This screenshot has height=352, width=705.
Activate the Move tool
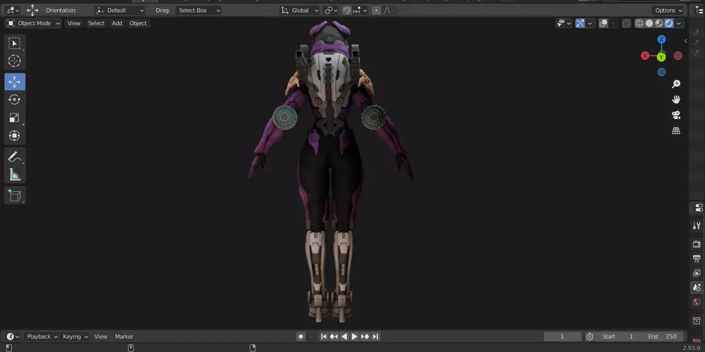[14, 82]
